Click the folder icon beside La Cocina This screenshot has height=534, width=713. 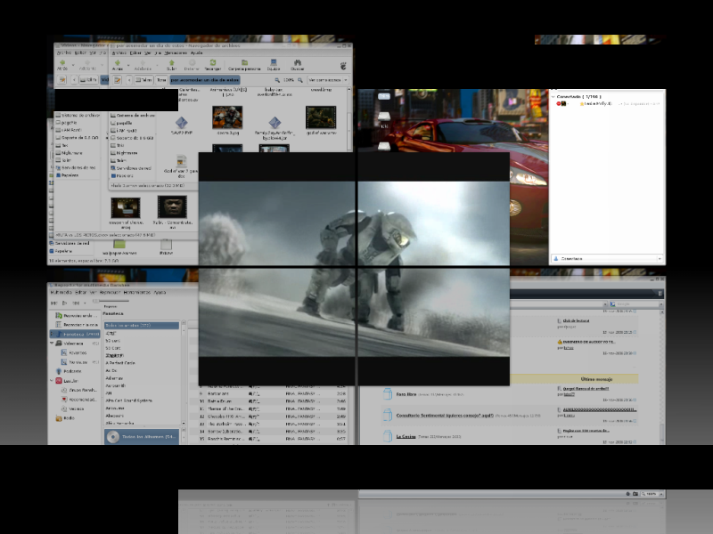[x=388, y=436]
